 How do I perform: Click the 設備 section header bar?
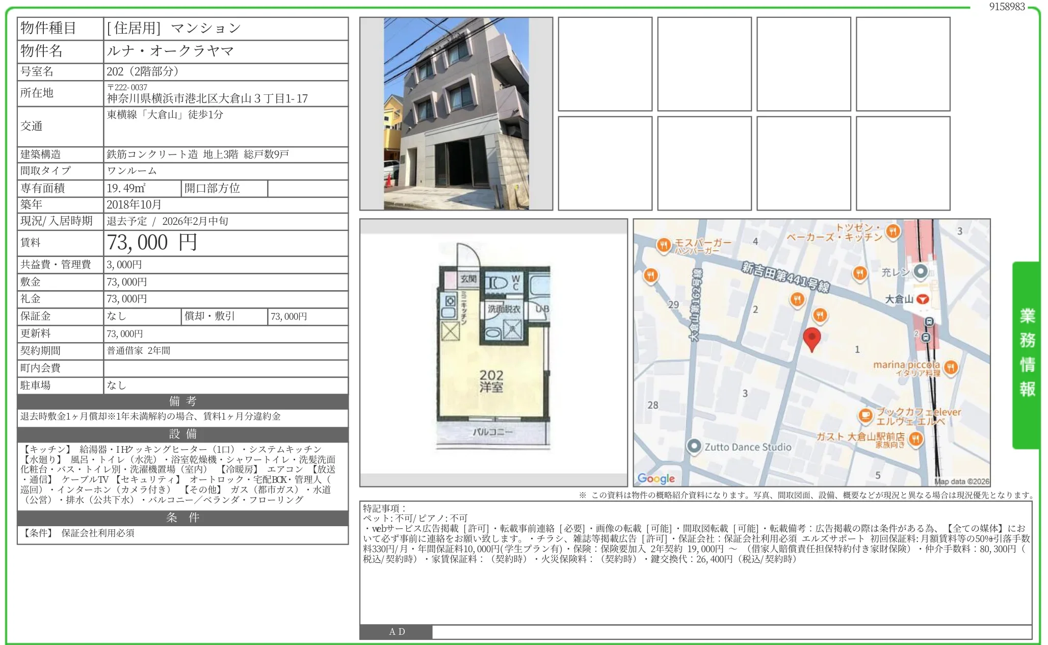click(x=182, y=434)
